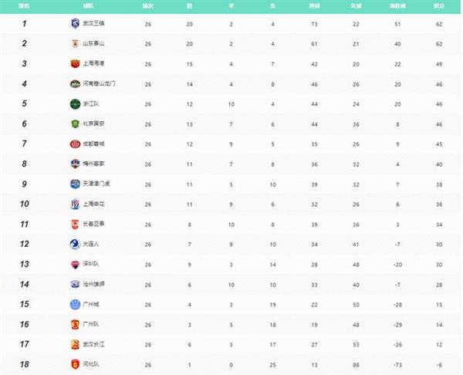The height and width of the screenshot is (375, 463).
Task: Select the 北京国安 green shield logo
Action: [x=76, y=123]
